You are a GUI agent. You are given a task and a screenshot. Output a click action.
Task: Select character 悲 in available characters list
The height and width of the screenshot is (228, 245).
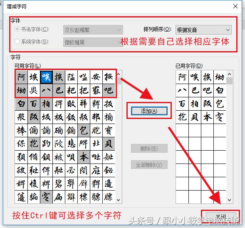tap(72, 144)
